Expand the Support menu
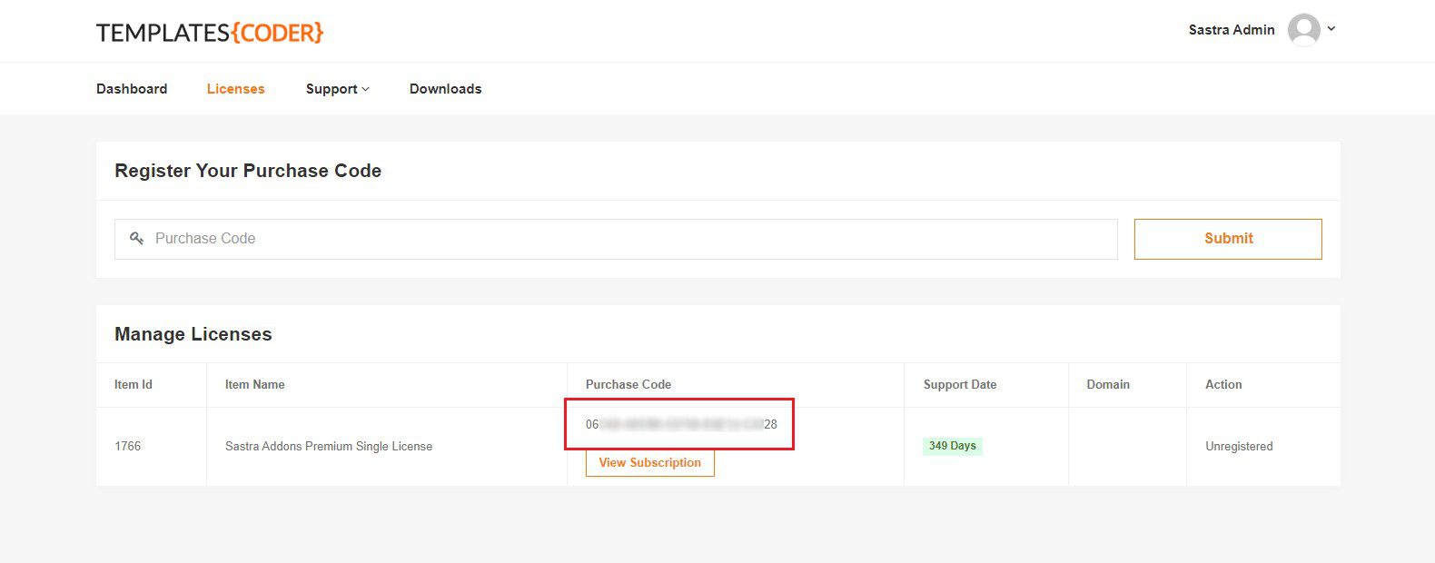1435x563 pixels. point(338,89)
